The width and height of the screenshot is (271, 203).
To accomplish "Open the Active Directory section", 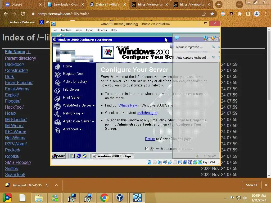I will 75,82.
